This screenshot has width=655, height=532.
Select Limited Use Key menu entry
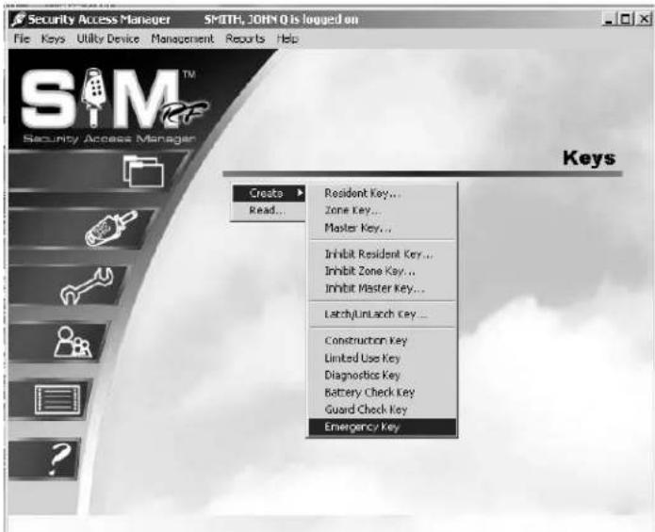383,358
